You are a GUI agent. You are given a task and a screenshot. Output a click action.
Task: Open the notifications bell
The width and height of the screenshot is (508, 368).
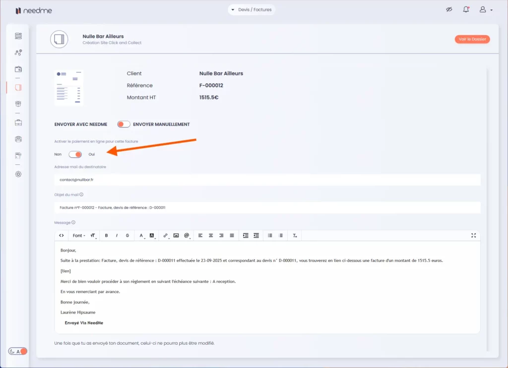466,10
